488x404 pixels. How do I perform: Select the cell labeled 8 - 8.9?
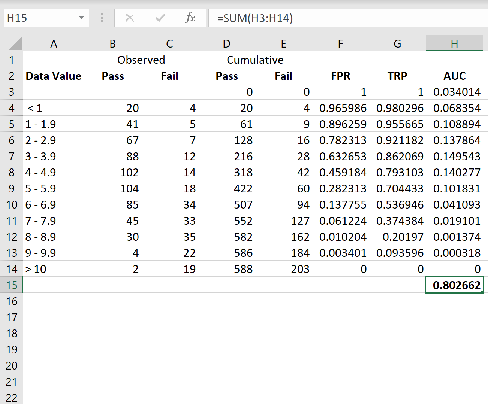click(x=54, y=237)
